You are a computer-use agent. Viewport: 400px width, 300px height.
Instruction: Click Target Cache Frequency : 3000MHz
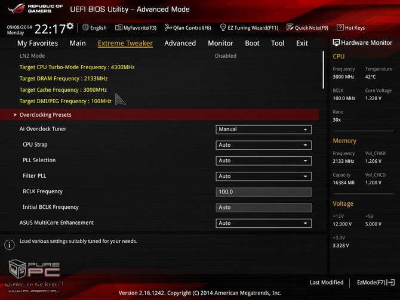click(63, 90)
